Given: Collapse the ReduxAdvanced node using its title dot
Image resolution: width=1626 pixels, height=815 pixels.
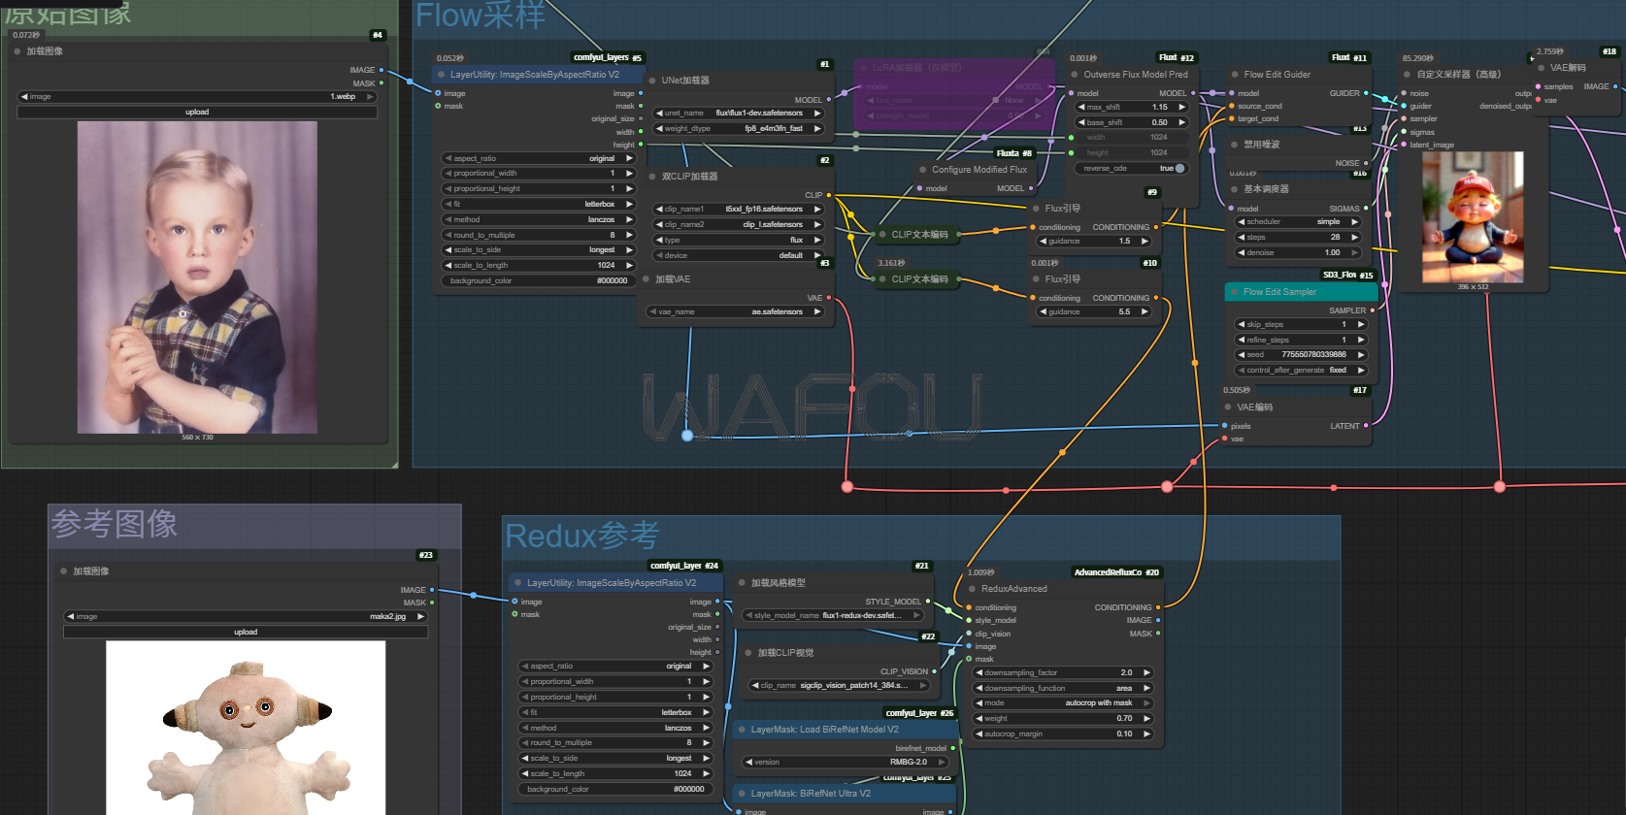Looking at the screenshot, I should coord(972,589).
